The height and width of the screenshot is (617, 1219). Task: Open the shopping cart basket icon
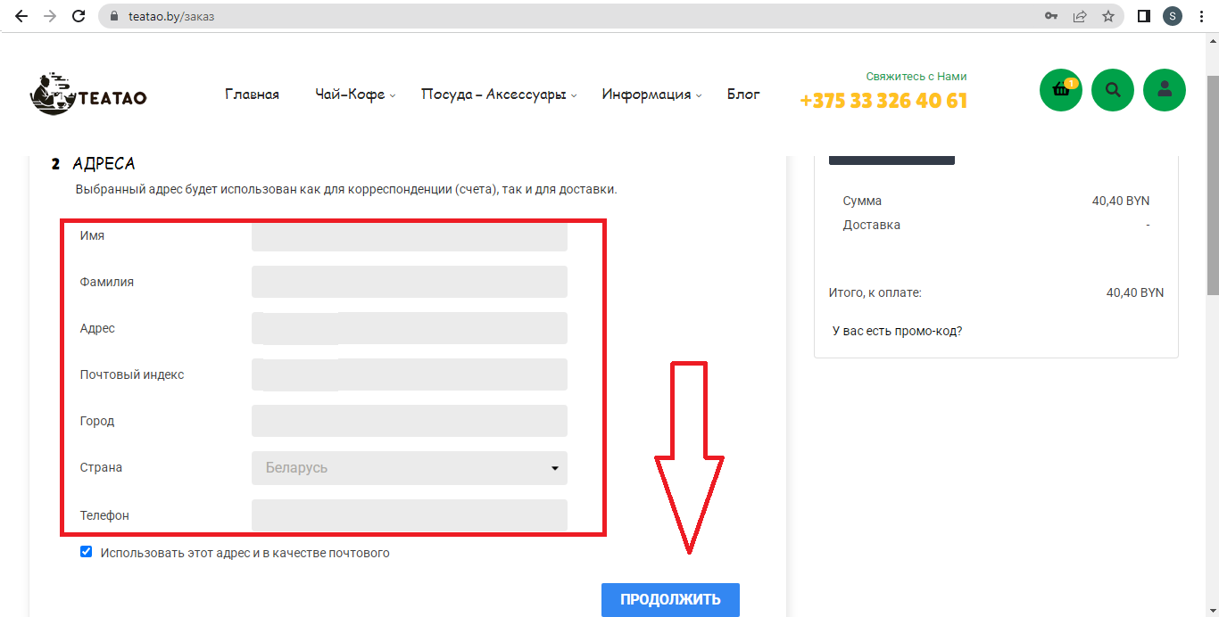[1061, 90]
